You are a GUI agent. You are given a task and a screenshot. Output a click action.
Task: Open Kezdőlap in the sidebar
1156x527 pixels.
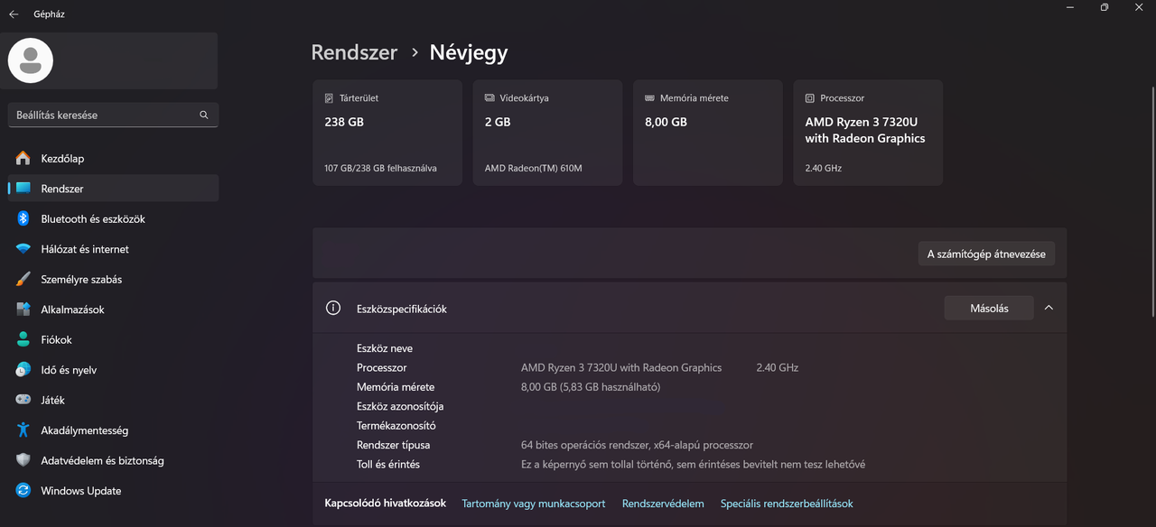[x=113, y=159]
